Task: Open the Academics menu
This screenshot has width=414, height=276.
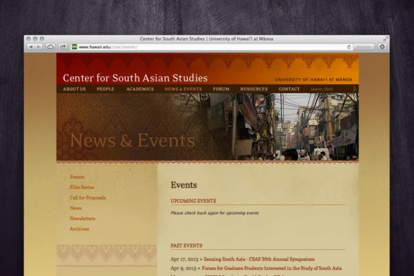Action: pyautogui.click(x=140, y=89)
